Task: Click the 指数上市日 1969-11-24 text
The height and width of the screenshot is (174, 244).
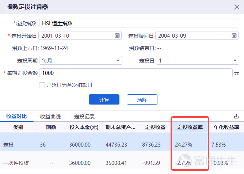Action: click(40, 48)
